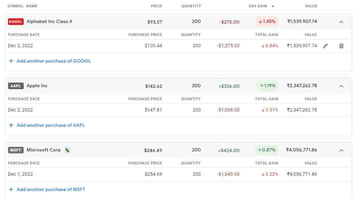Viewport: 358px width, 198px height.
Task: Click plus icon to add GOOGL purchase
Action: [x=11, y=61]
